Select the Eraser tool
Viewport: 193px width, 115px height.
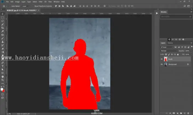(x=2, y=49)
